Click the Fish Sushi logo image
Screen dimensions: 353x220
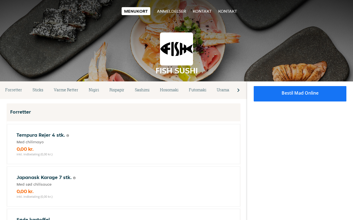click(176, 49)
